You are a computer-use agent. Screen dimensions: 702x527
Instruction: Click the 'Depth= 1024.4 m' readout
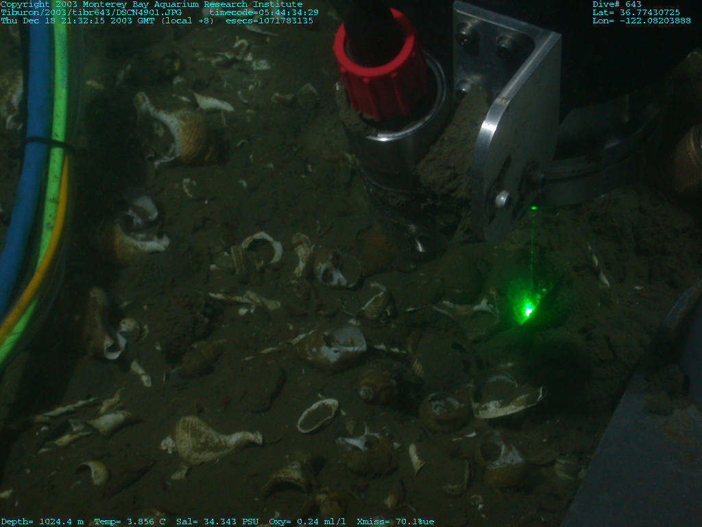pyautogui.click(x=42, y=522)
